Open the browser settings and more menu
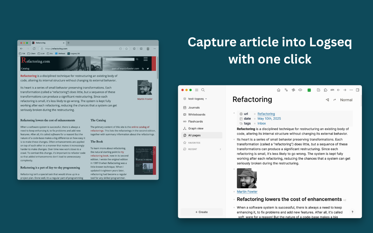The width and height of the screenshot is (373, 233). pyautogui.click(x=154, y=49)
